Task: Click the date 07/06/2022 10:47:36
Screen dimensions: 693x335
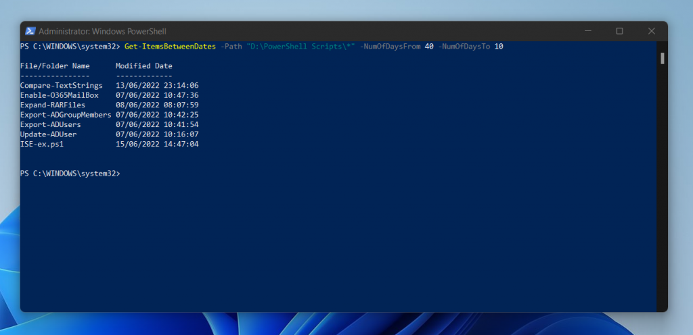Action: [157, 95]
